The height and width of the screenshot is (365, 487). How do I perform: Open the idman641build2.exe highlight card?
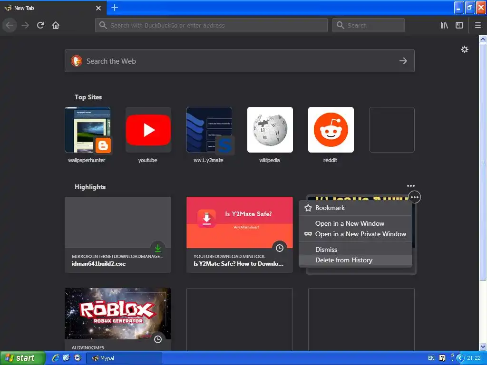118,235
